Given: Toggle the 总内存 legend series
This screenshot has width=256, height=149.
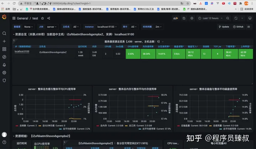Looking at the screenshot, I should [x=104, y=126].
